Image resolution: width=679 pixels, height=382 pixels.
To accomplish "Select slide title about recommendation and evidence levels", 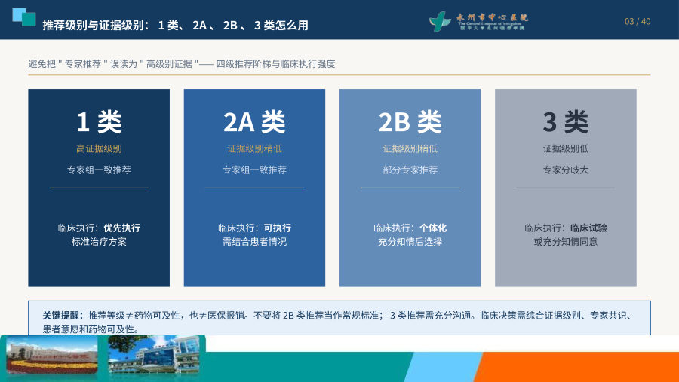I will pyautogui.click(x=175, y=25).
